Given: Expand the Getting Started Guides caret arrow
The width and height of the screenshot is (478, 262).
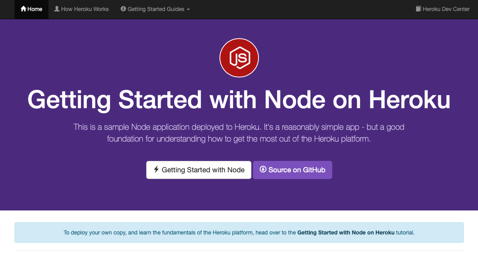Looking at the screenshot, I should pyautogui.click(x=188, y=9).
